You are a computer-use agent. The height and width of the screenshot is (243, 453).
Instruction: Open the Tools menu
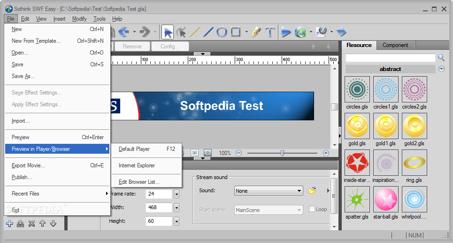pos(99,19)
